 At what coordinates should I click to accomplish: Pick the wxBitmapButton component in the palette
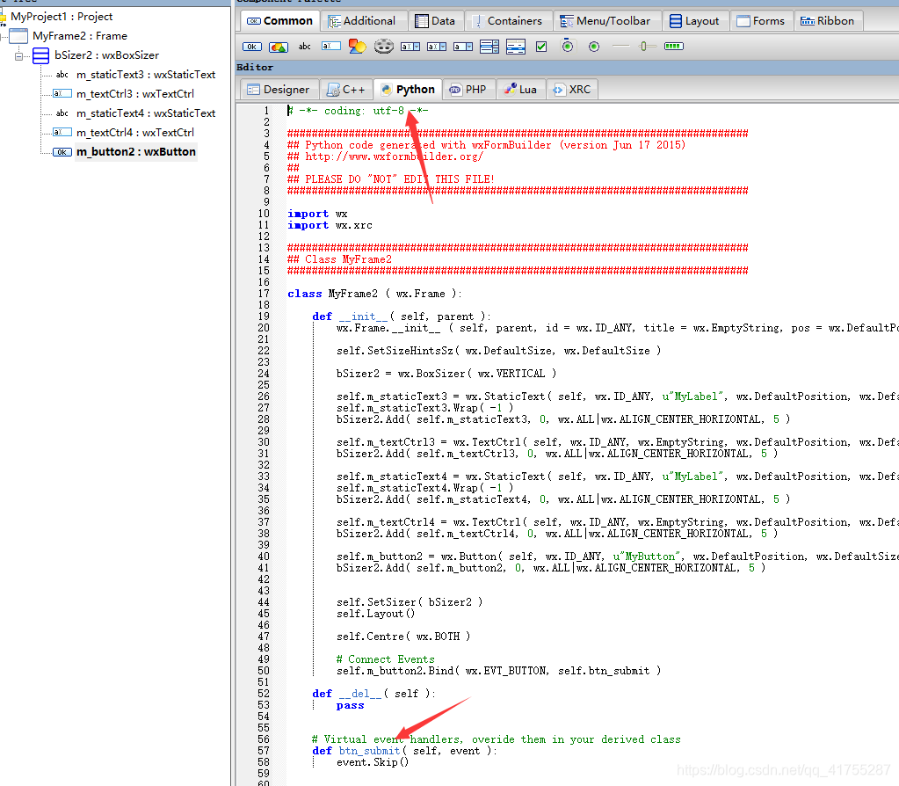click(x=278, y=47)
